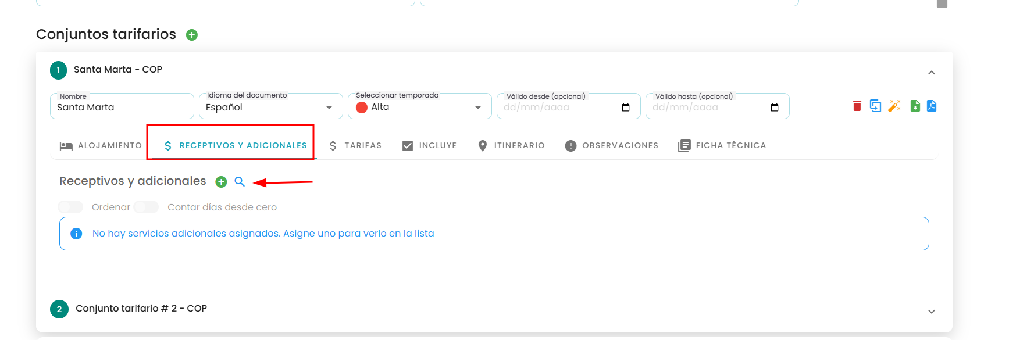Search receptivos with magnifier icon
The image size is (1009, 340).
pyautogui.click(x=240, y=182)
